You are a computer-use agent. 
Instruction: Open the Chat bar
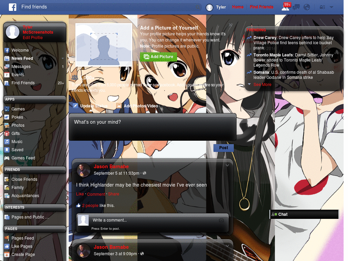(304, 214)
